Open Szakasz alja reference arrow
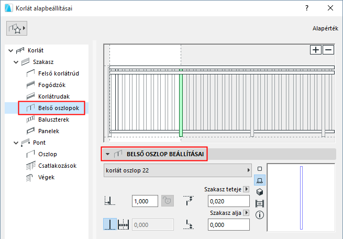Screen dimensions: 343x239 pyautogui.click(x=246, y=213)
